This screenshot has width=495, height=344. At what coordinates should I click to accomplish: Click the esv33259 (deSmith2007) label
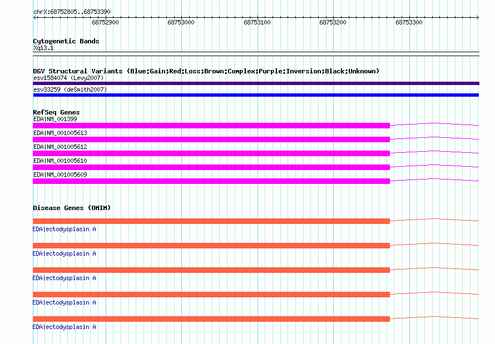70,89
